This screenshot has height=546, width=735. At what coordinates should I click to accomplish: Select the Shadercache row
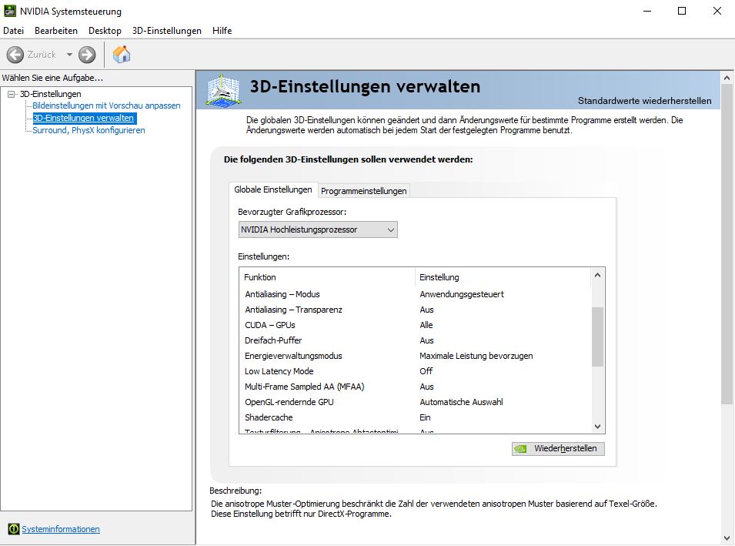coord(415,417)
